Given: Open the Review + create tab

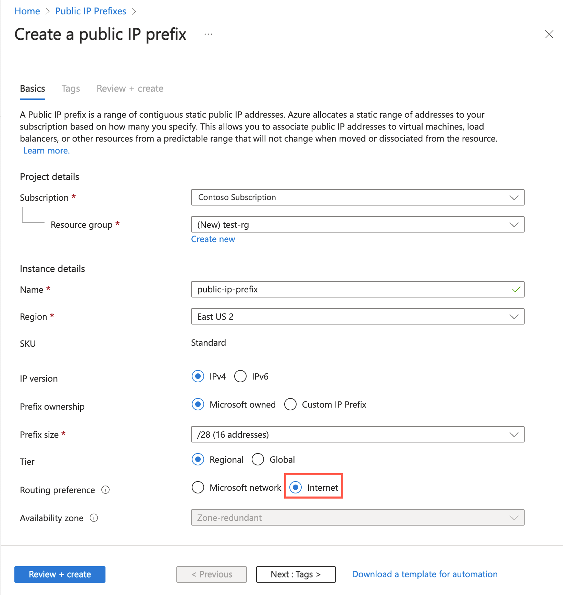Looking at the screenshot, I should coord(130,88).
